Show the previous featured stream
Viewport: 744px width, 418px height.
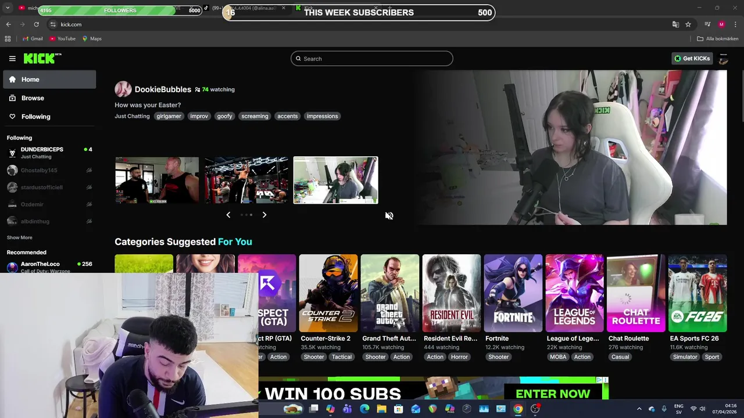(x=228, y=215)
